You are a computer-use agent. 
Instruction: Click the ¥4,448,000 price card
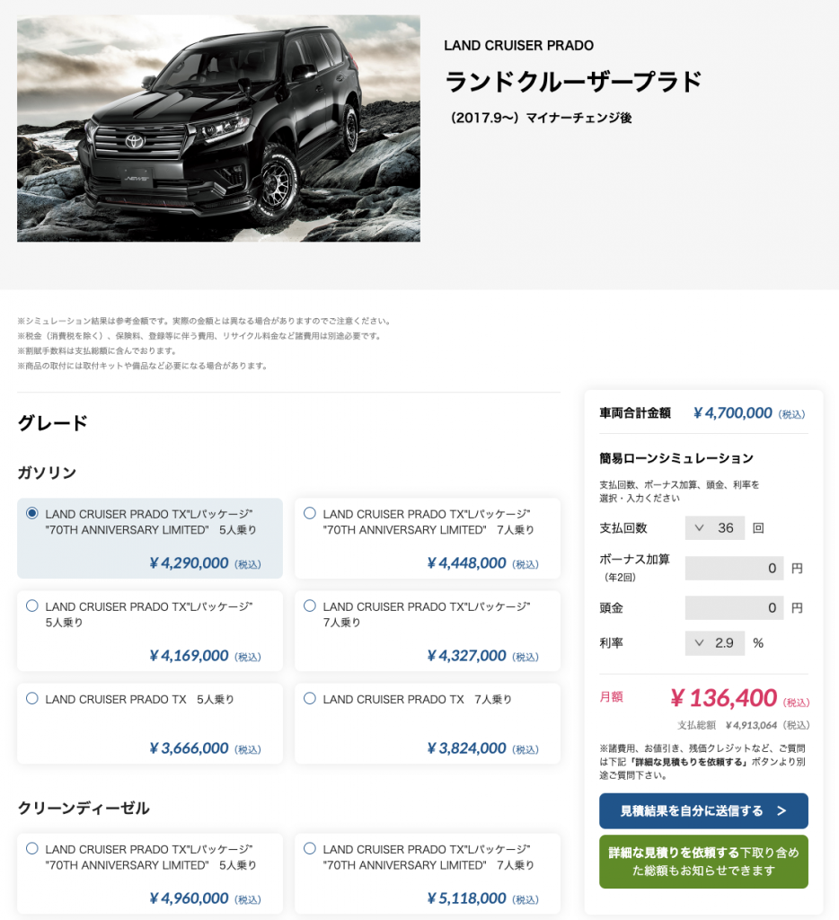427,538
